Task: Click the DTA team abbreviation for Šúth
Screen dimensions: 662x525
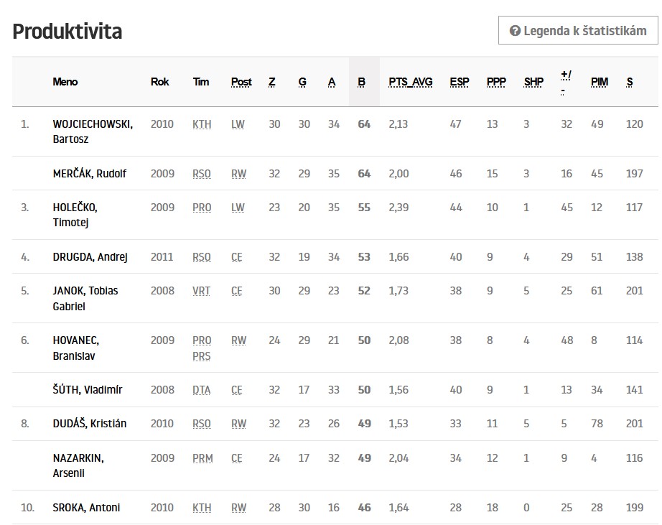Action: coord(201,390)
